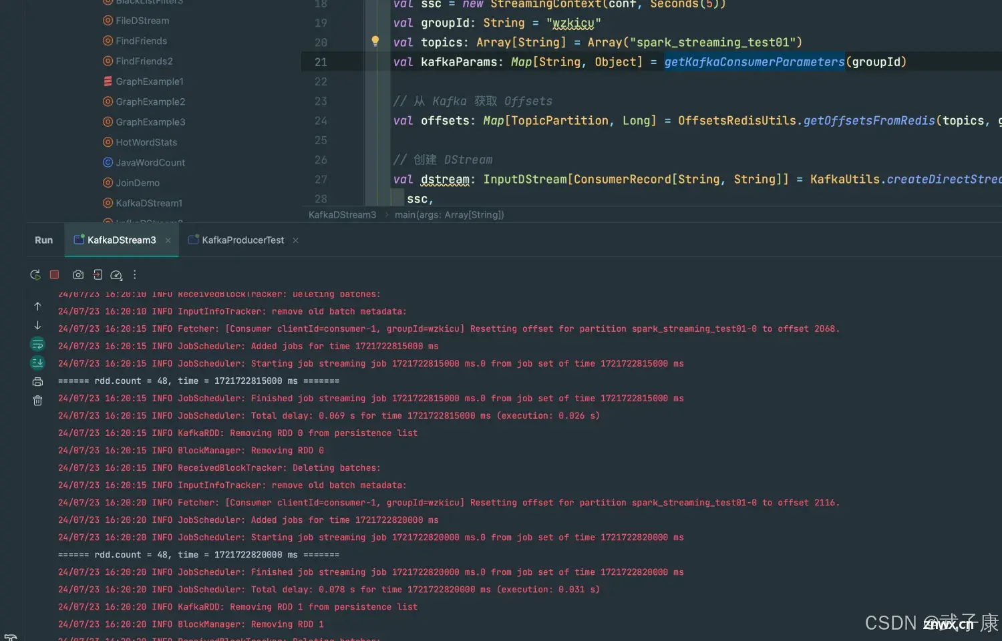The image size is (1002, 641).
Task: Click getOffsetsFromRedis method call
Action: [x=869, y=120]
